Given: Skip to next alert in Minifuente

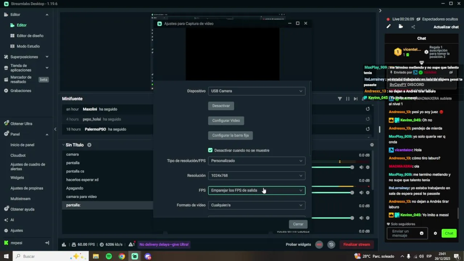Looking at the screenshot, I should 356,99.
